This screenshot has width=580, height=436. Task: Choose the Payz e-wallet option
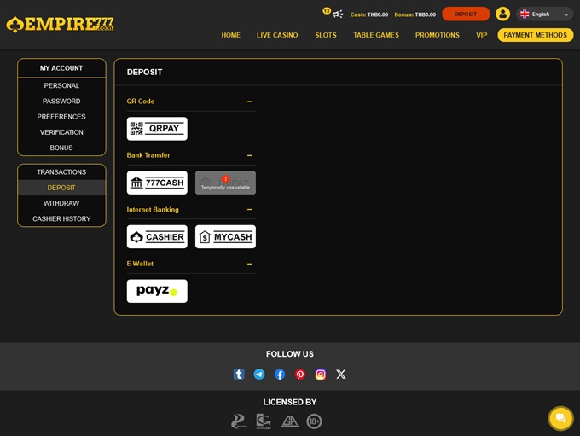pos(157,291)
